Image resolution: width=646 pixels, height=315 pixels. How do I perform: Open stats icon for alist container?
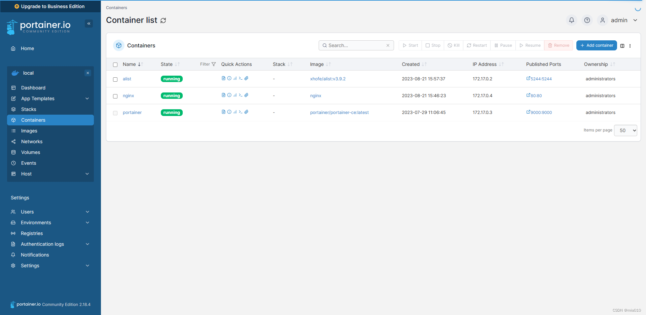(235, 78)
